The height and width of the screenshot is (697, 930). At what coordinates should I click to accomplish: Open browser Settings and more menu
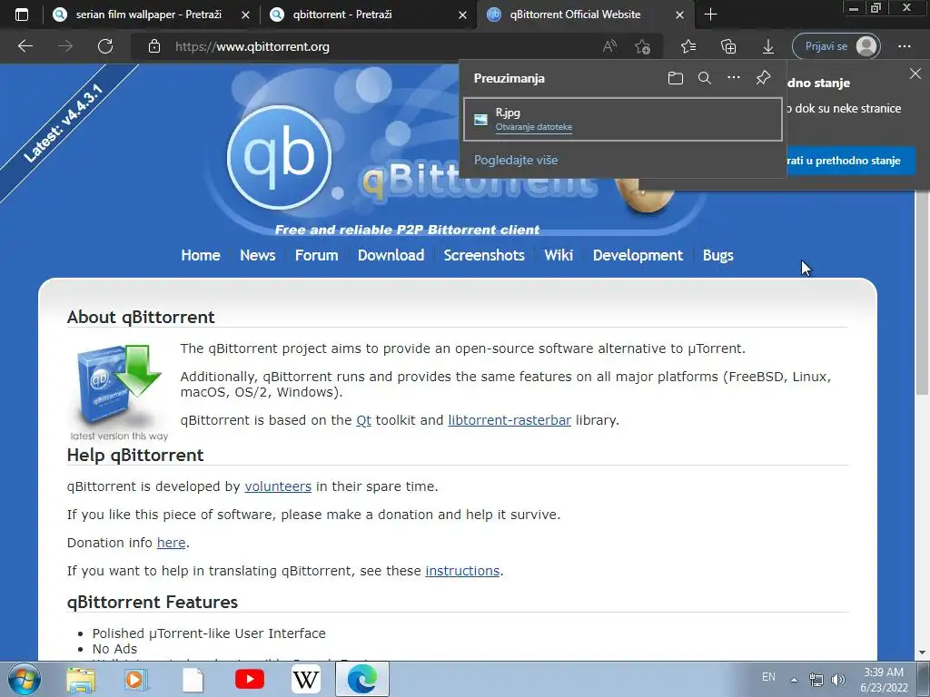point(905,46)
